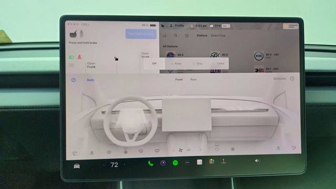Click the driver seat heater icon
This screenshot has width=336, height=189.
(75, 153)
